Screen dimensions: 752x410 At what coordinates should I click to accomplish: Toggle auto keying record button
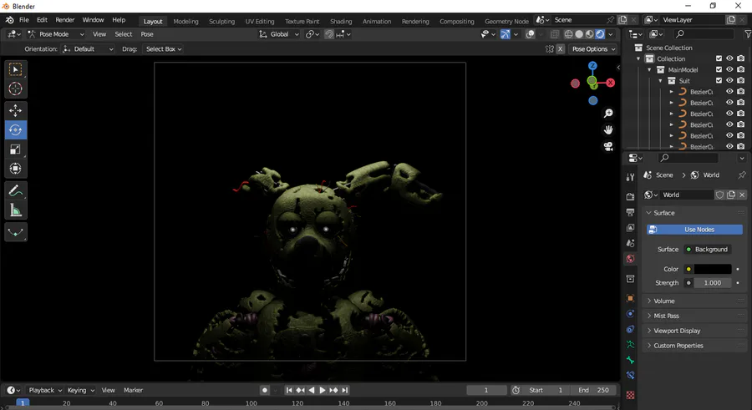264,390
